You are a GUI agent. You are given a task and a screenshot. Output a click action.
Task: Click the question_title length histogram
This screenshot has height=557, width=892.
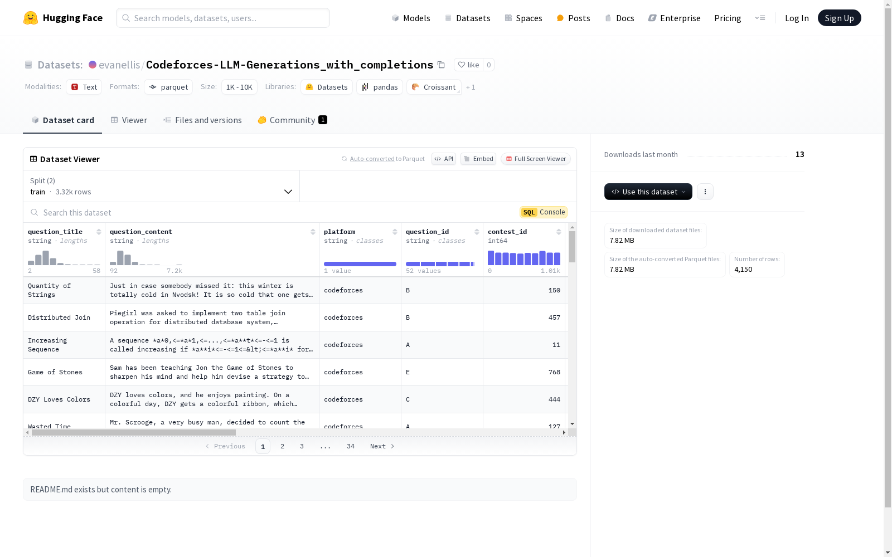point(64,258)
